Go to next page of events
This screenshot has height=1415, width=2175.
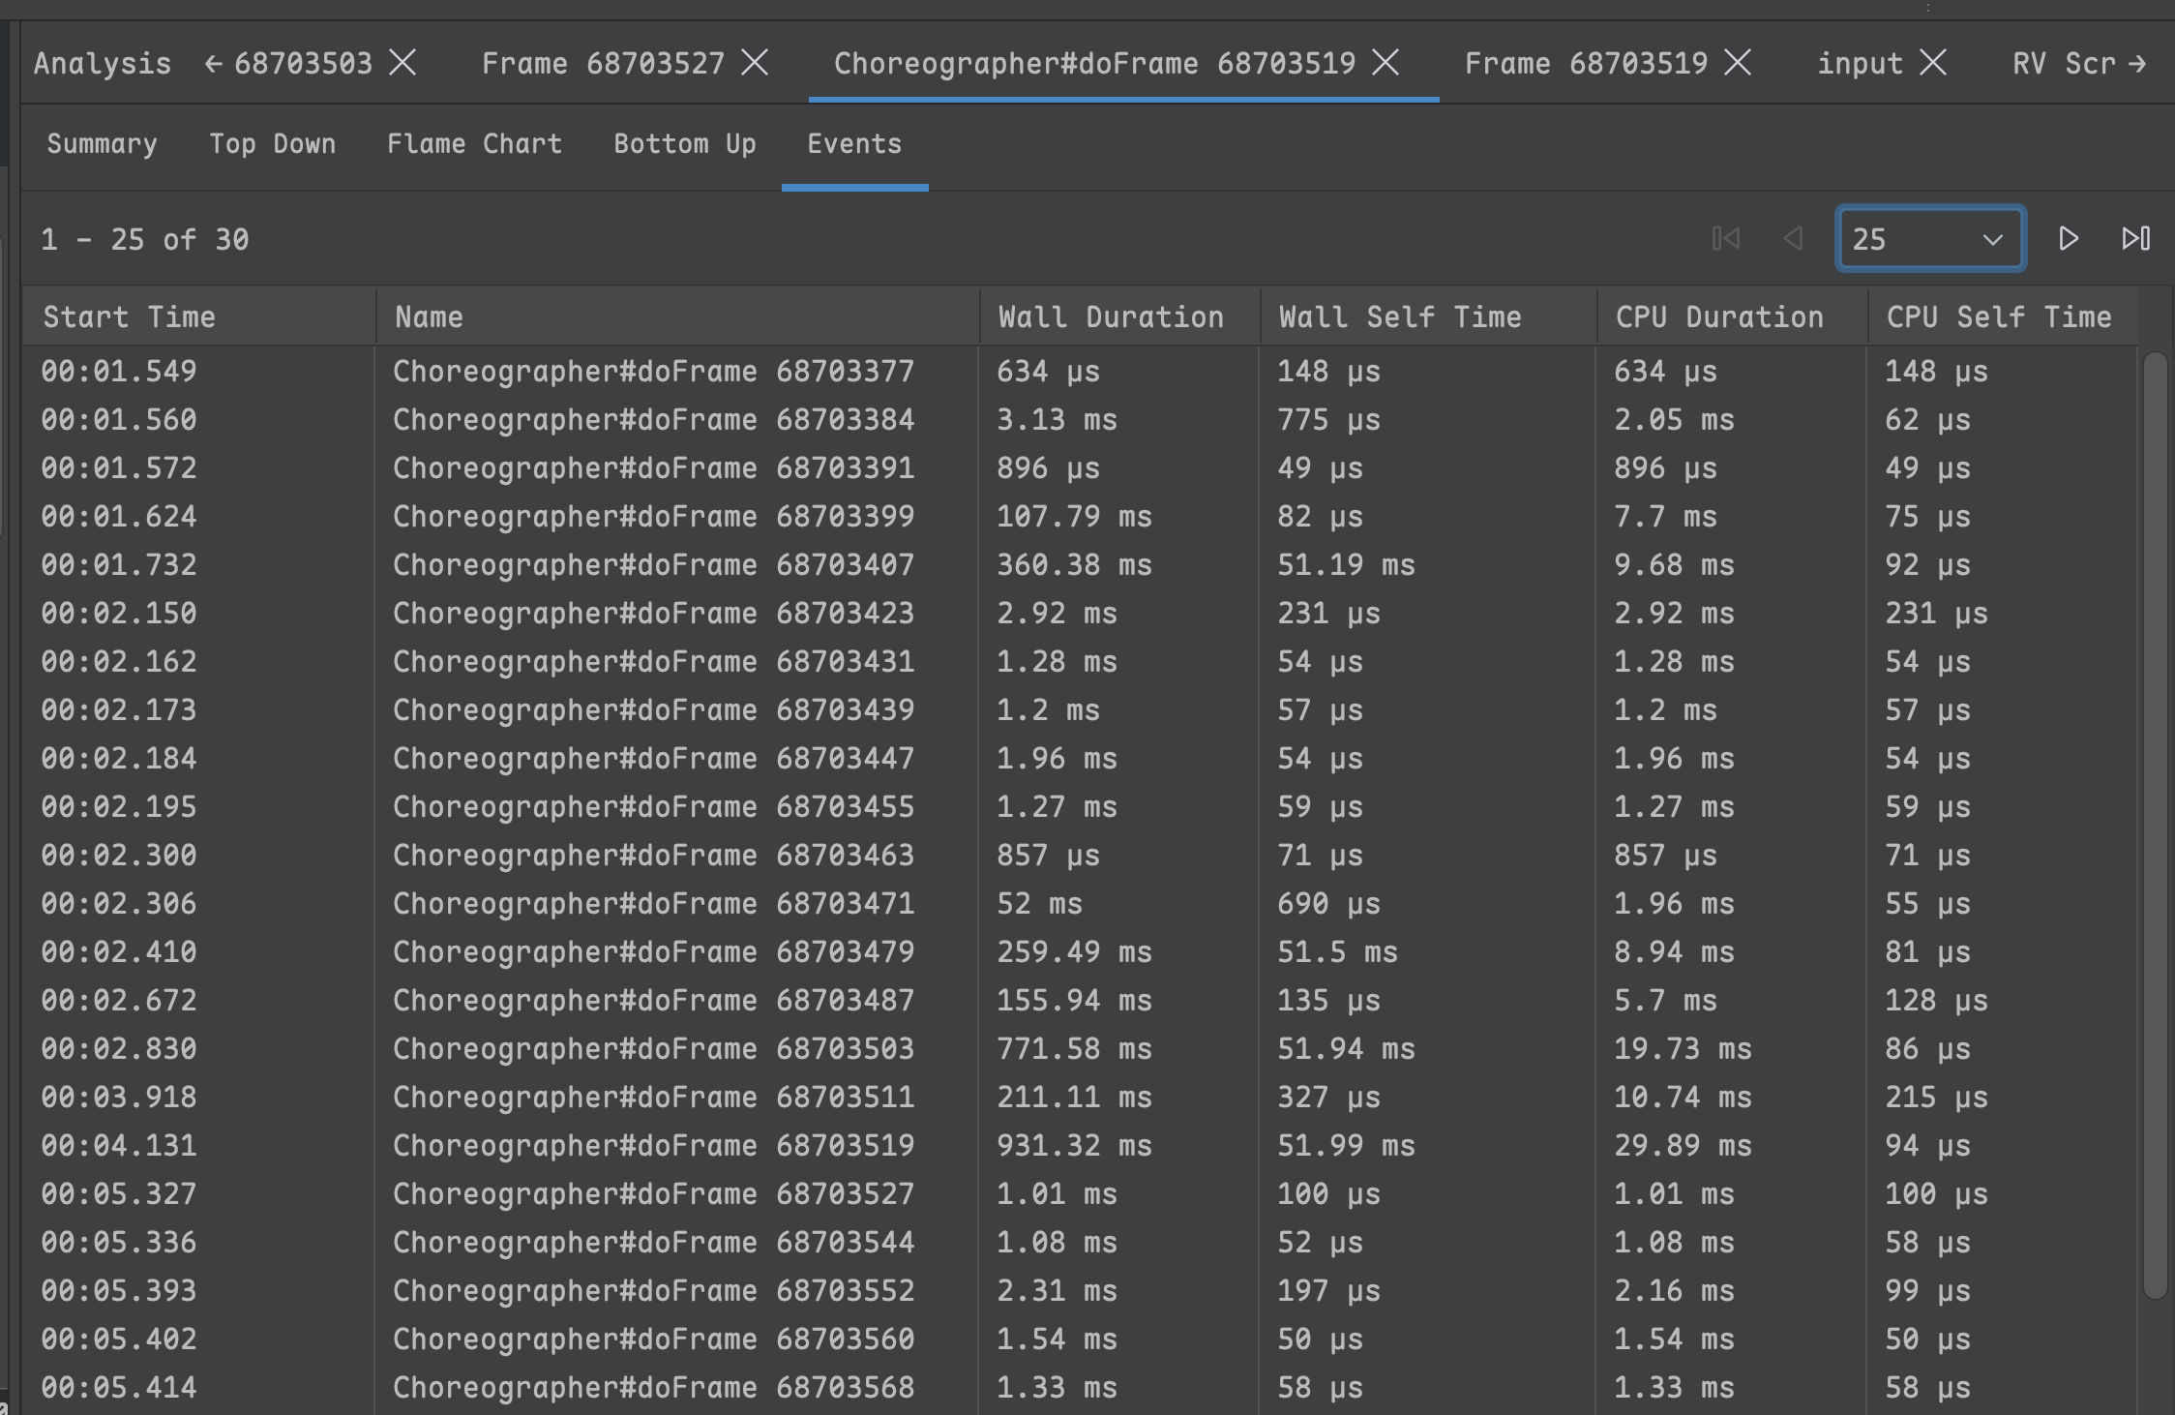2068,239
